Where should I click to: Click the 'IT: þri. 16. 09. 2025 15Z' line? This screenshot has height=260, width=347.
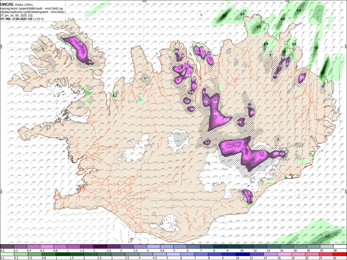coord(17,15)
